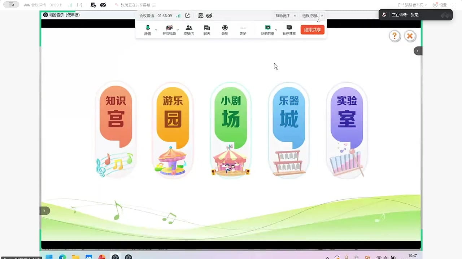Open the 成员(7) members panel

(x=189, y=30)
